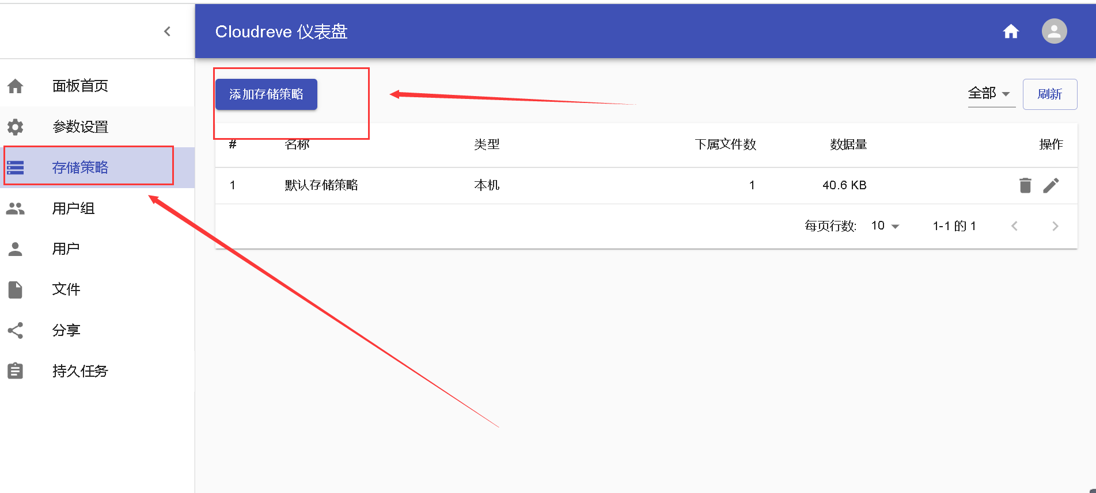
Task: Collapse the sidebar with the chevron icon
Action: click(x=167, y=31)
